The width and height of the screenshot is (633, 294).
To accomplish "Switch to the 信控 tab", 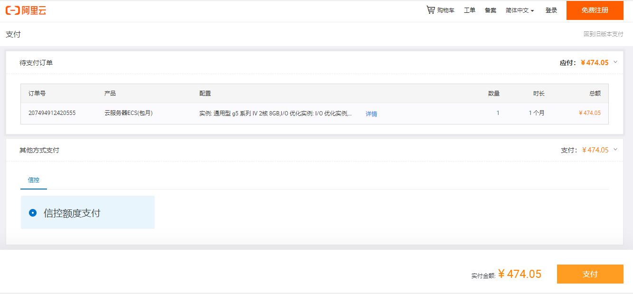I will tap(33, 180).
